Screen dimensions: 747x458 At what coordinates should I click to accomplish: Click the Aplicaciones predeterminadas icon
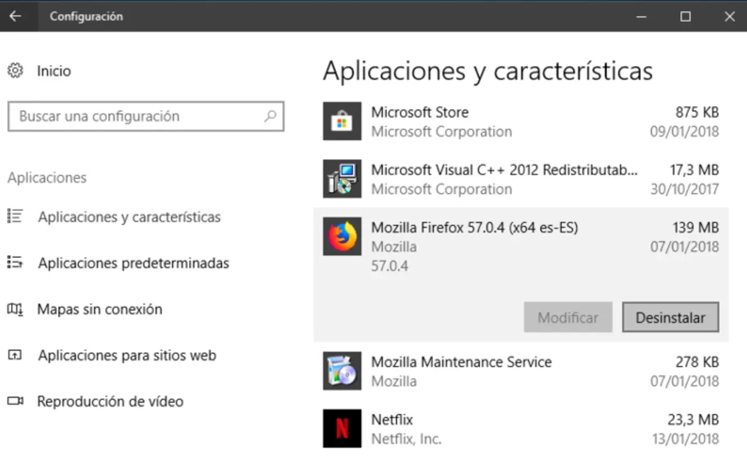click(15, 263)
